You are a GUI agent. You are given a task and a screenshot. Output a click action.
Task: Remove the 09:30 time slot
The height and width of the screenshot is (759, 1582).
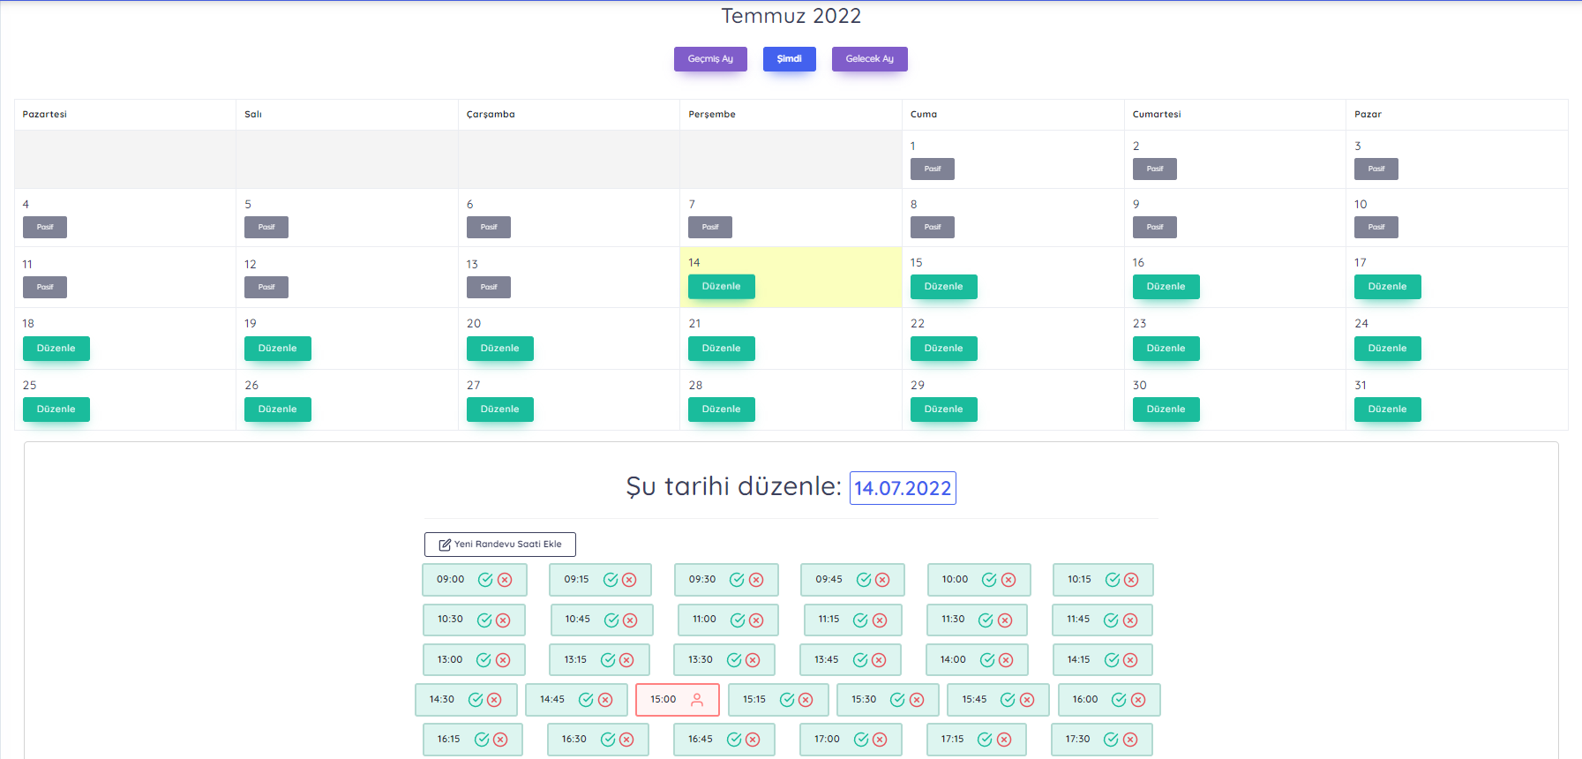[x=756, y=580]
